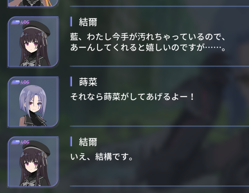
Task: Click the dialogue line 藍、わたし今手が汚れちゃっているので、
Action: [148, 37]
